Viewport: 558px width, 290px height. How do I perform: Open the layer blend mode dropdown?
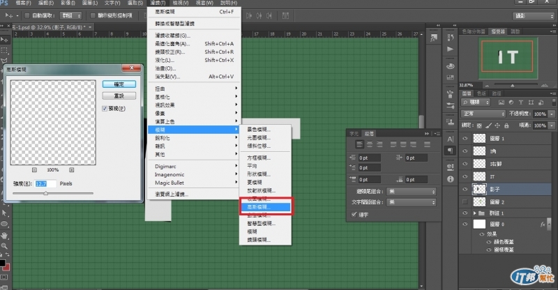[x=483, y=114]
